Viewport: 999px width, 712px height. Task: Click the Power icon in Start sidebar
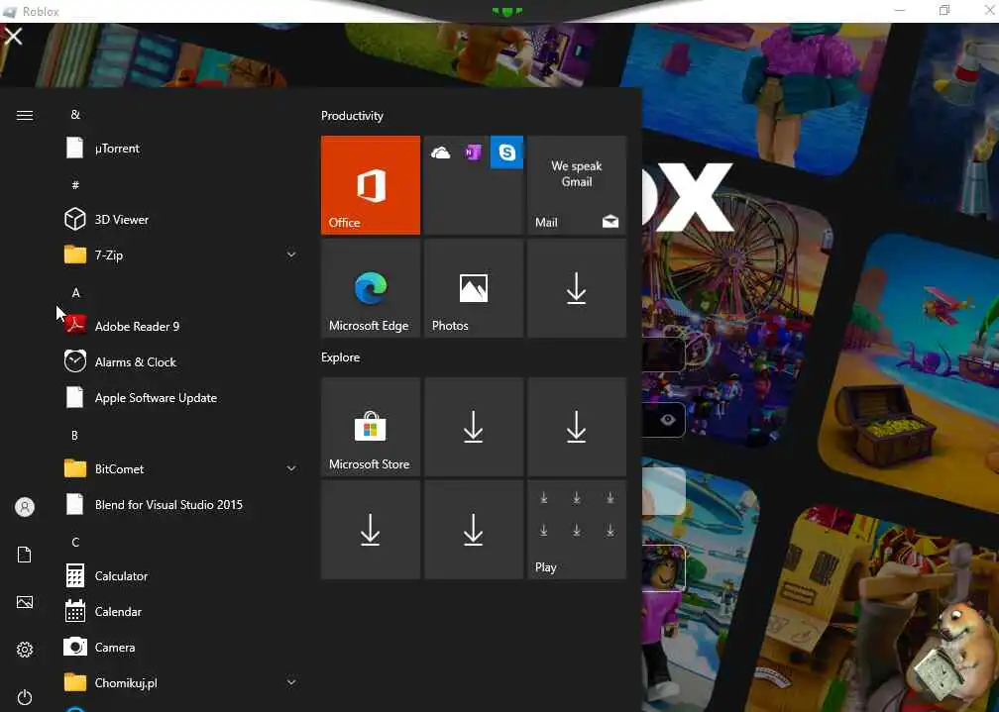point(25,697)
